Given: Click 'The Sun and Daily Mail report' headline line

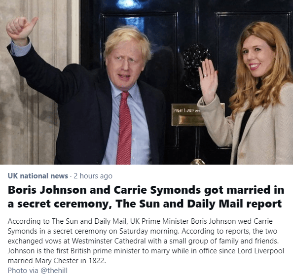Looking at the screenshot, I should (198, 204).
